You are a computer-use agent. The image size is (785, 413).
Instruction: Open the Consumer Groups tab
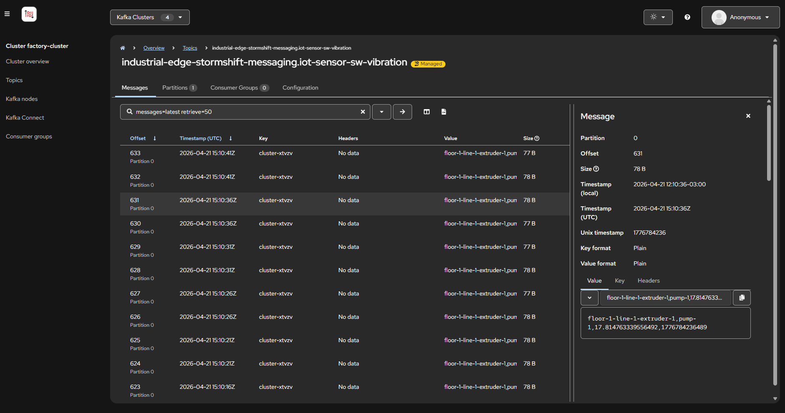239,88
